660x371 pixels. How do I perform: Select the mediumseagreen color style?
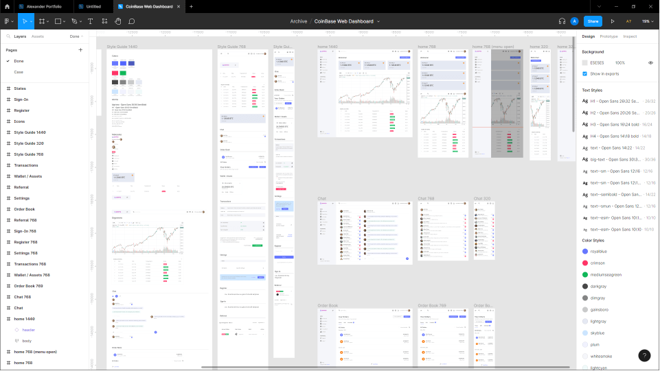click(606, 275)
